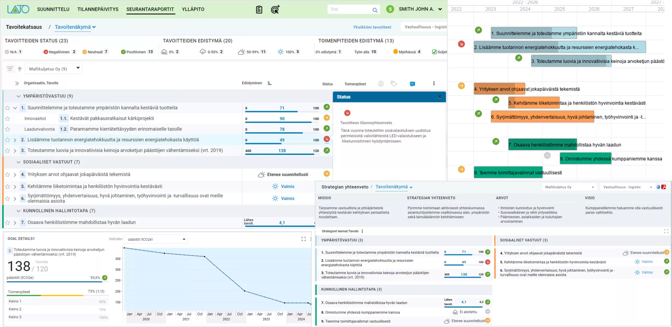Image resolution: width=672 pixels, height=327 pixels.
Task: Open the three-dot column options menu
Action: (x=434, y=83)
